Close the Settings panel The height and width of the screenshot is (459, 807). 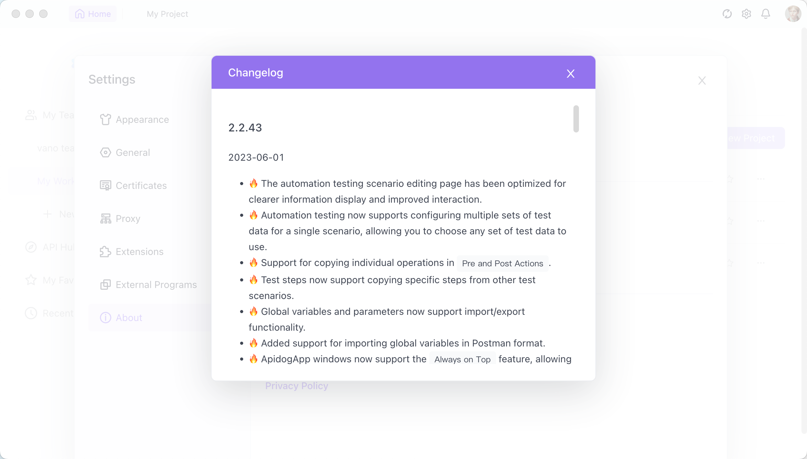[x=702, y=81]
